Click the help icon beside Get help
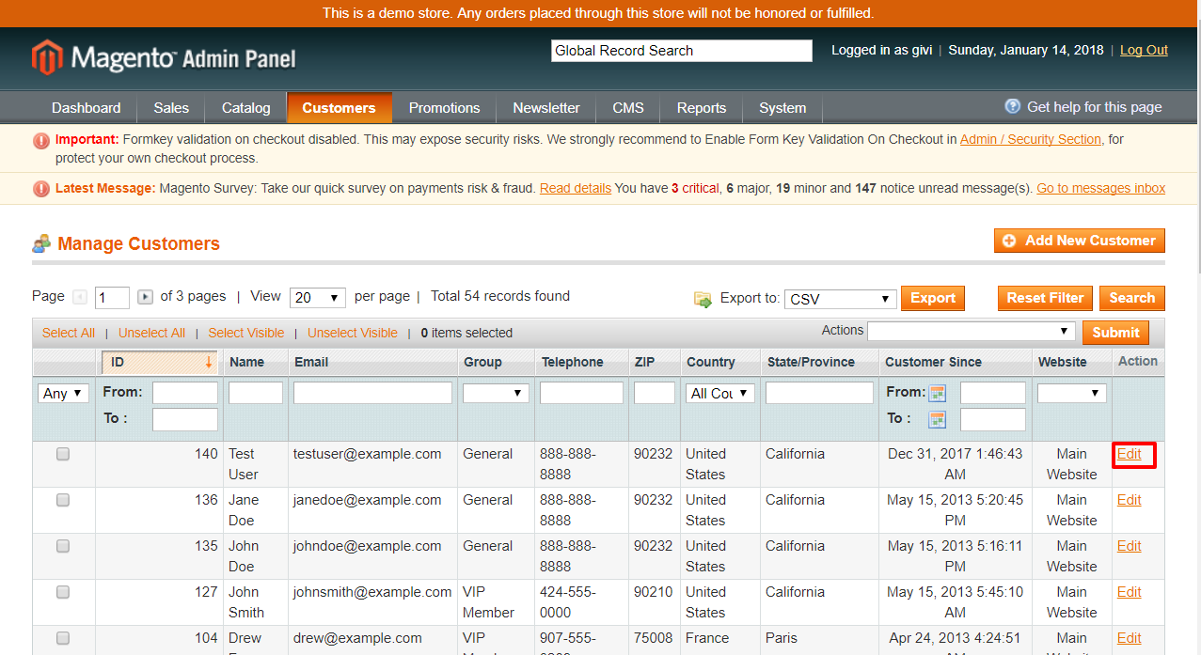The width and height of the screenshot is (1201, 655). click(x=1013, y=106)
